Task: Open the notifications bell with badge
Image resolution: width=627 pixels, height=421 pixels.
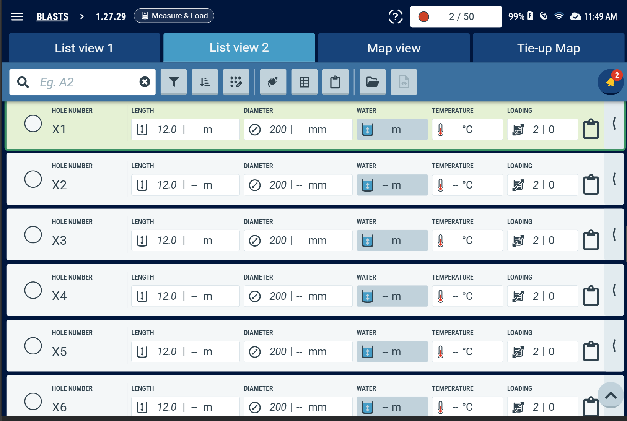Action: tap(611, 82)
